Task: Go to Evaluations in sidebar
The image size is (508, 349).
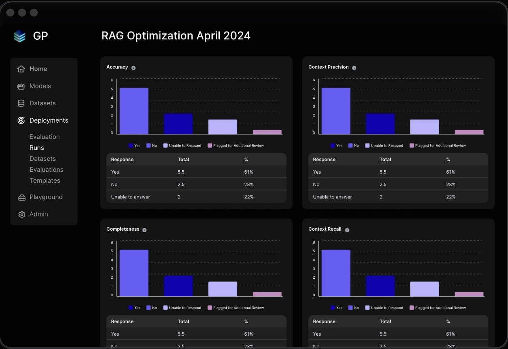Action: click(x=46, y=170)
